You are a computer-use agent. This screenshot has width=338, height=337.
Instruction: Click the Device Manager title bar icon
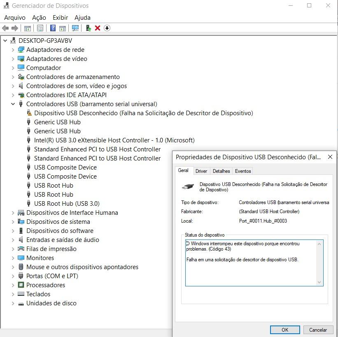(x=7, y=5)
